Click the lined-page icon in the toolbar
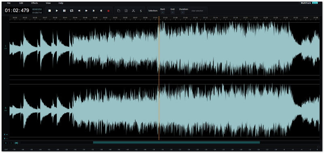 (126, 11)
